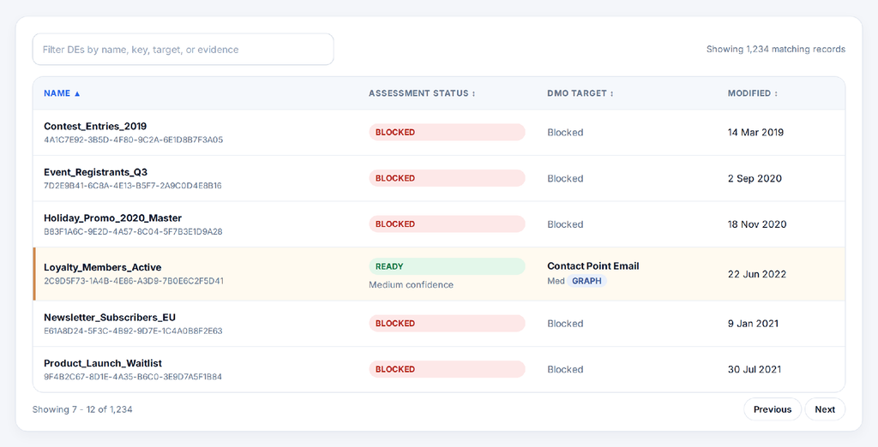878x447 pixels.
Task: Sort by the NAME column header
Action: pos(62,93)
